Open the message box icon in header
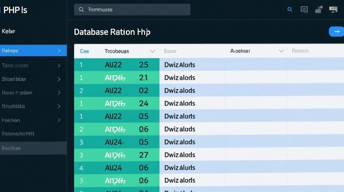The height and width of the screenshot is (192, 344). (304, 10)
